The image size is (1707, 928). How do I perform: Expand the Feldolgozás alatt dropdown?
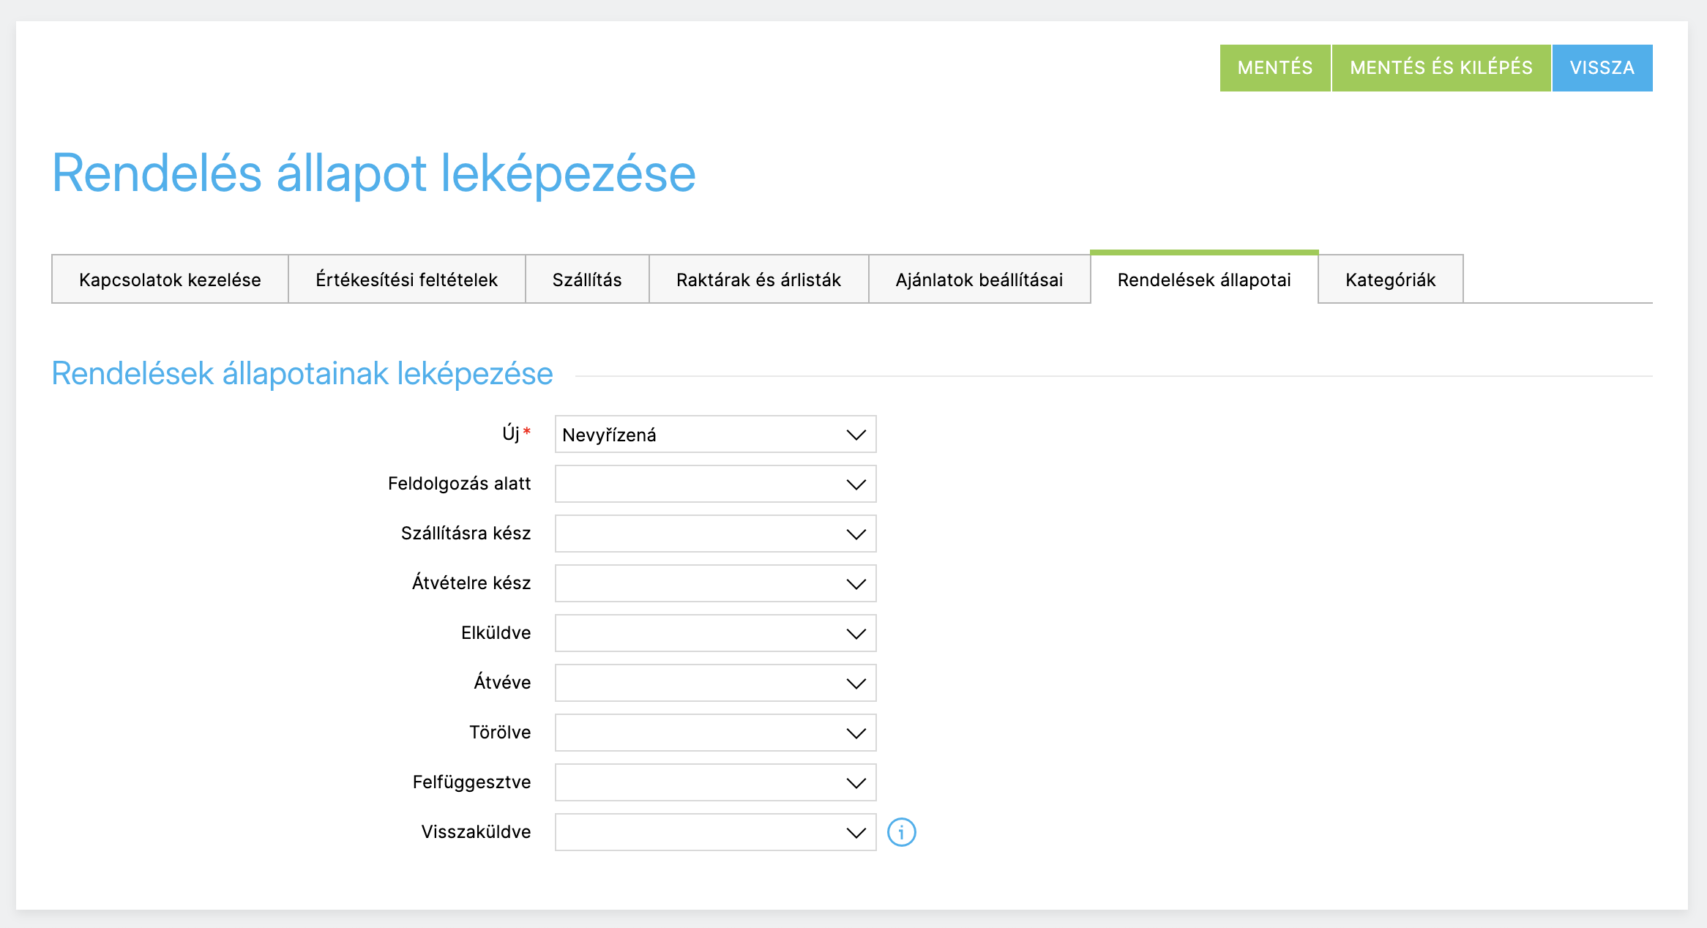tap(715, 484)
